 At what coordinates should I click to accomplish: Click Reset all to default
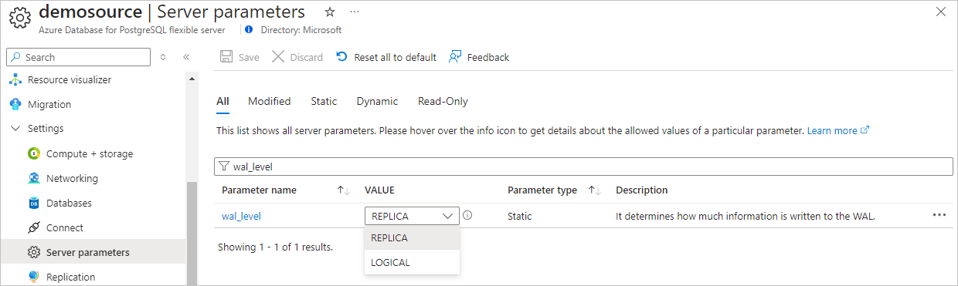point(386,57)
